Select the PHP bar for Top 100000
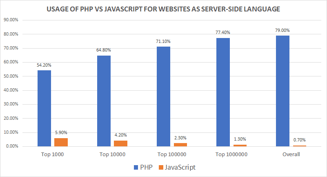 [x=163, y=96]
